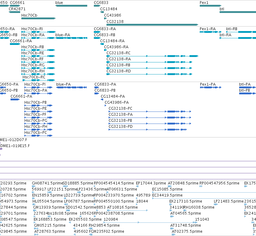Image resolution: width=256 pixels, height=236 pixels.
Task: Select transcript Hsc70Cb-RI label
Action: (32, 29)
